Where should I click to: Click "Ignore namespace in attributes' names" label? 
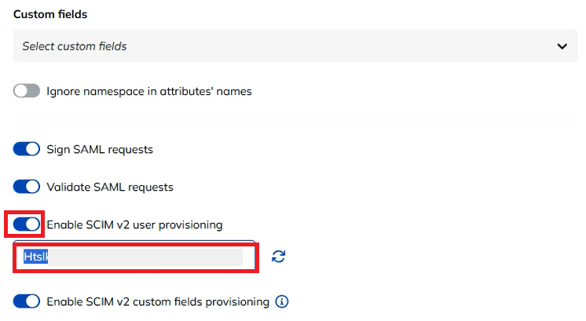click(x=149, y=92)
